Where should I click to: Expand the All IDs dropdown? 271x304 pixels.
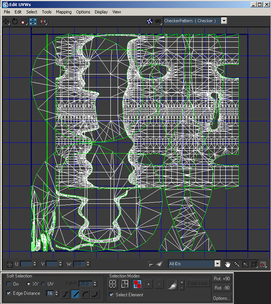click(217, 264)
